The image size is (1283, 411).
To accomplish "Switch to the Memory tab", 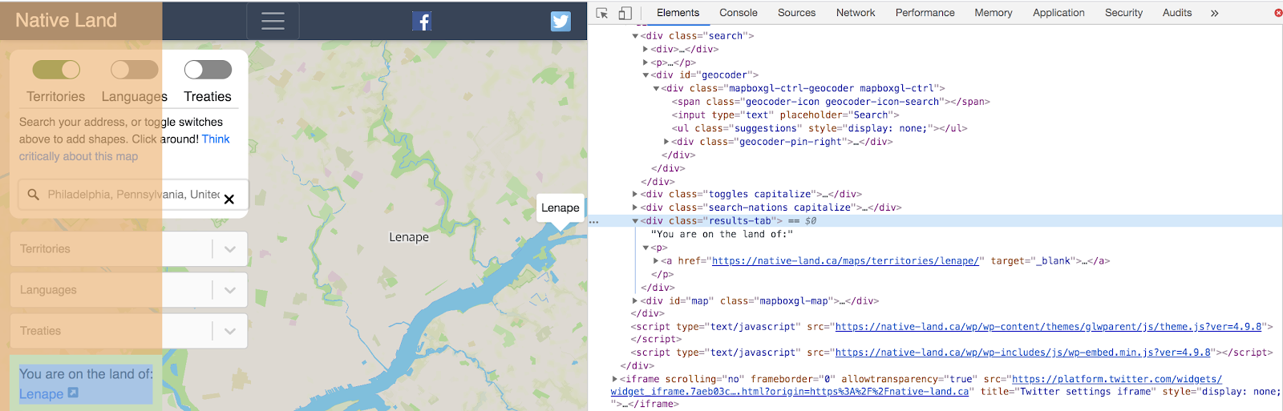I will point(994,13).
